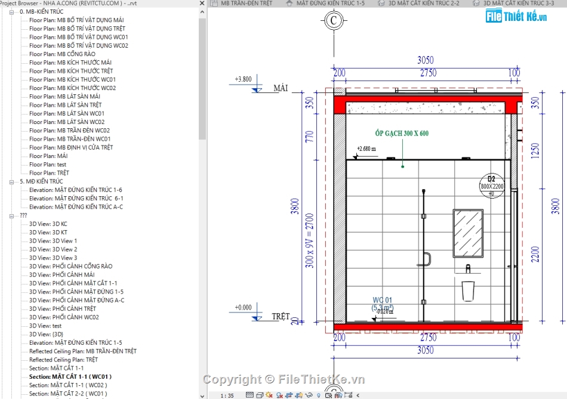Select grid bubble C at top of drawing
This screenshot has height=399, width=567.
click(x=334, y=21)
